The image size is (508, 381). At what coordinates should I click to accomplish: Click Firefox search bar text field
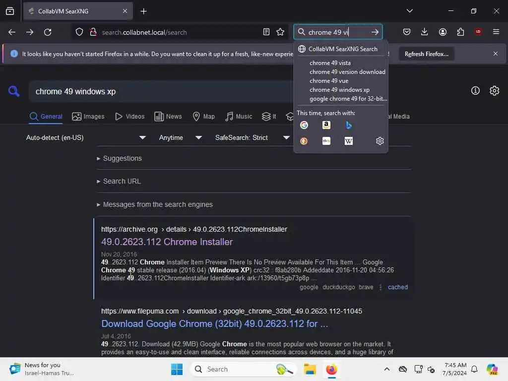pyautogui.click(x=338, y=32)
